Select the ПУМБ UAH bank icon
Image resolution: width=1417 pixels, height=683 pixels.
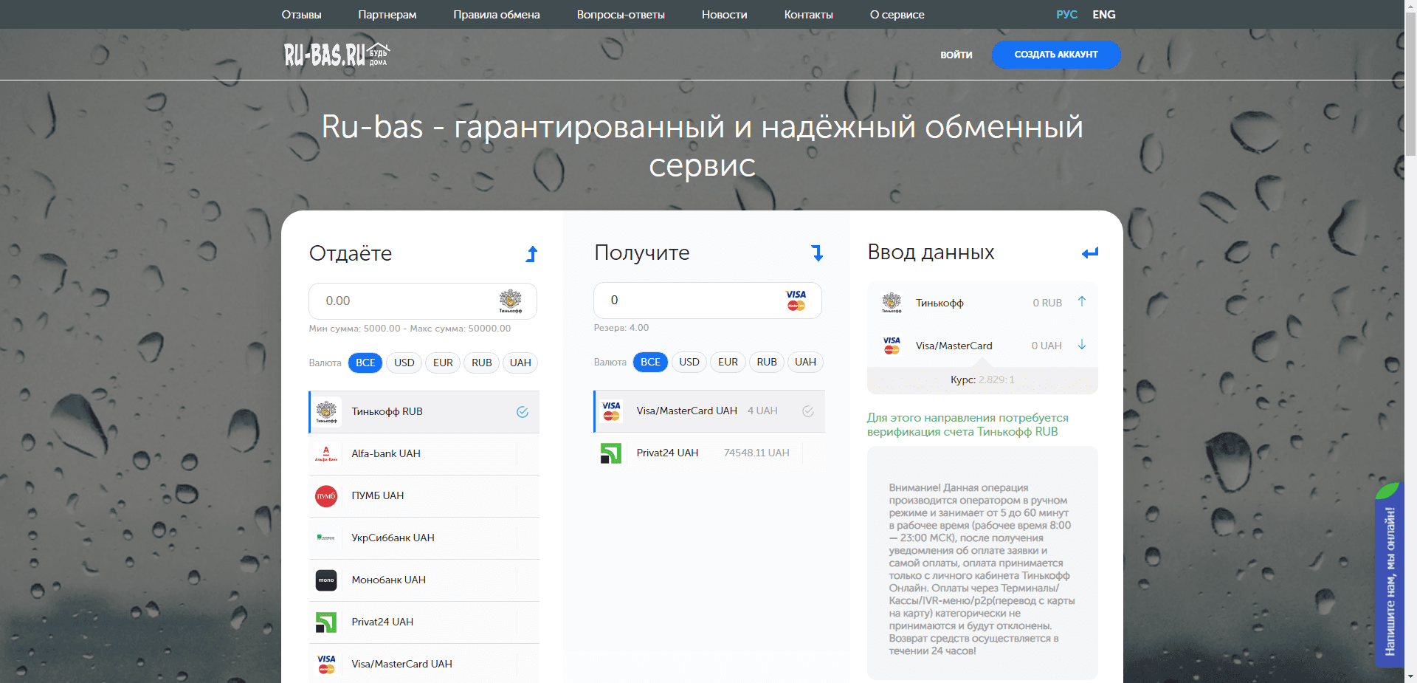(327, 495)
